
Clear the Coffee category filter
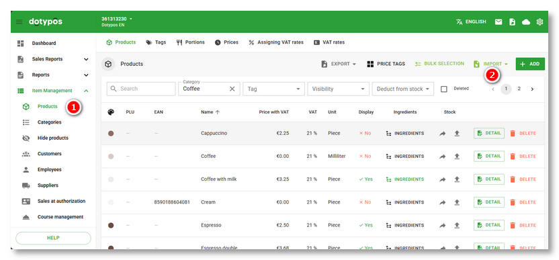[232, 89]
